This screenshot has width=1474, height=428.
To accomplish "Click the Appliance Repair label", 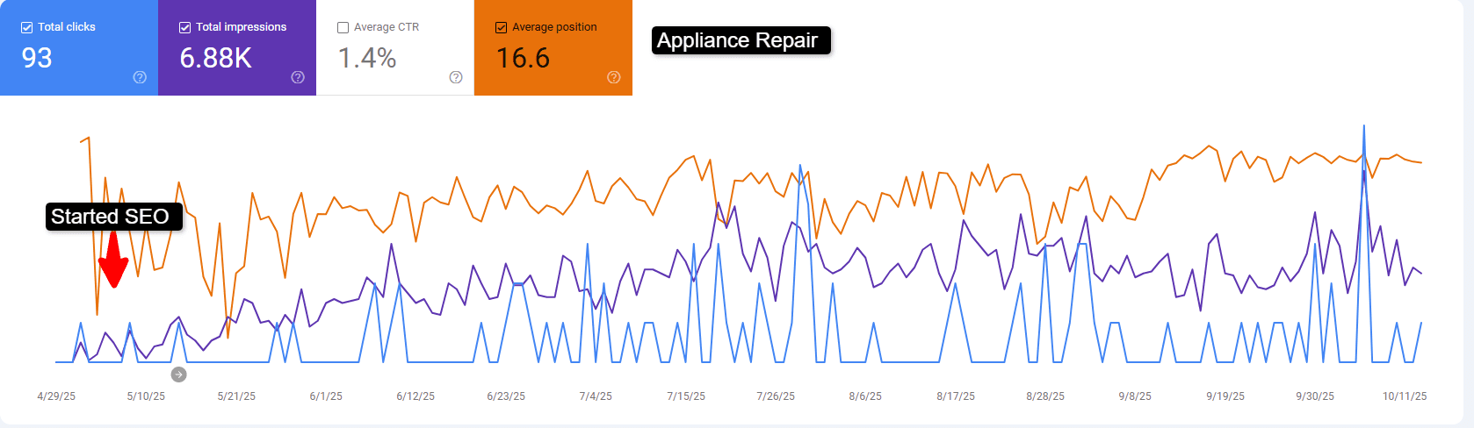I will click(738, 40).
